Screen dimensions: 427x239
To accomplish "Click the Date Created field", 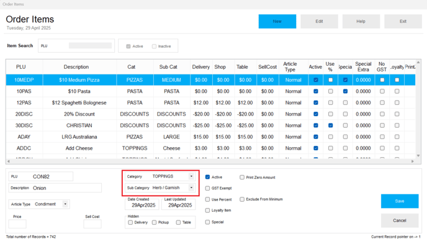I will 142,205.
